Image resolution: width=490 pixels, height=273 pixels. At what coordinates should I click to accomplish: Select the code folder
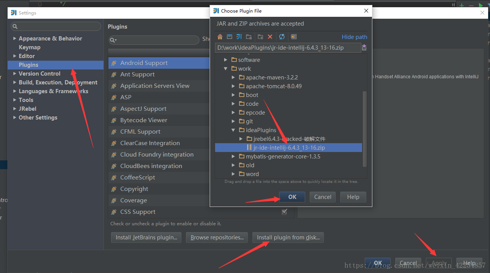coord(252,104)
